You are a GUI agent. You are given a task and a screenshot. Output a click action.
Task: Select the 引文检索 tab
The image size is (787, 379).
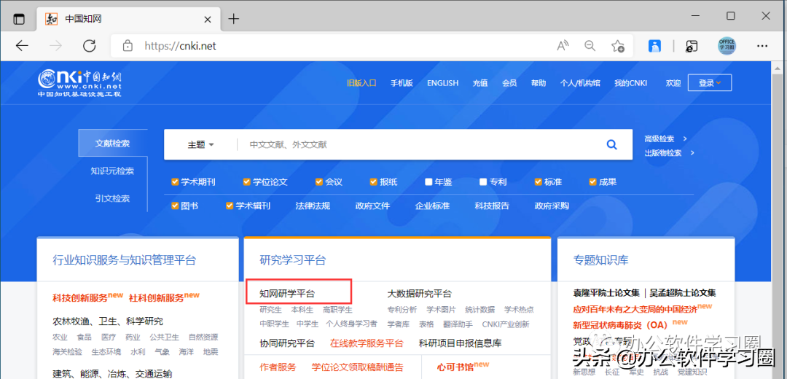tap(112, 198)
